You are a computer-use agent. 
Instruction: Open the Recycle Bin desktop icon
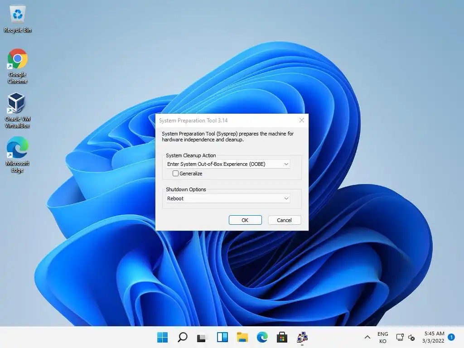click(x=18, y=19)
